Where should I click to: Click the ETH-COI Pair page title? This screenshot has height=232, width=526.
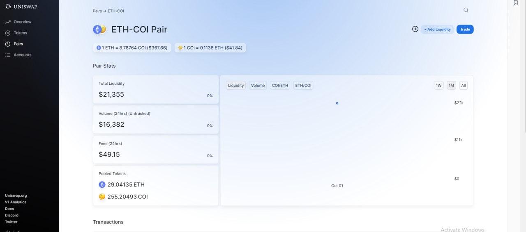139,30
